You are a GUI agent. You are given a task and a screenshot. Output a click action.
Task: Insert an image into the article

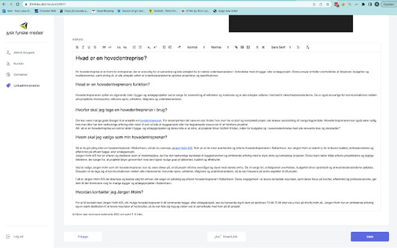coord(242,47)
